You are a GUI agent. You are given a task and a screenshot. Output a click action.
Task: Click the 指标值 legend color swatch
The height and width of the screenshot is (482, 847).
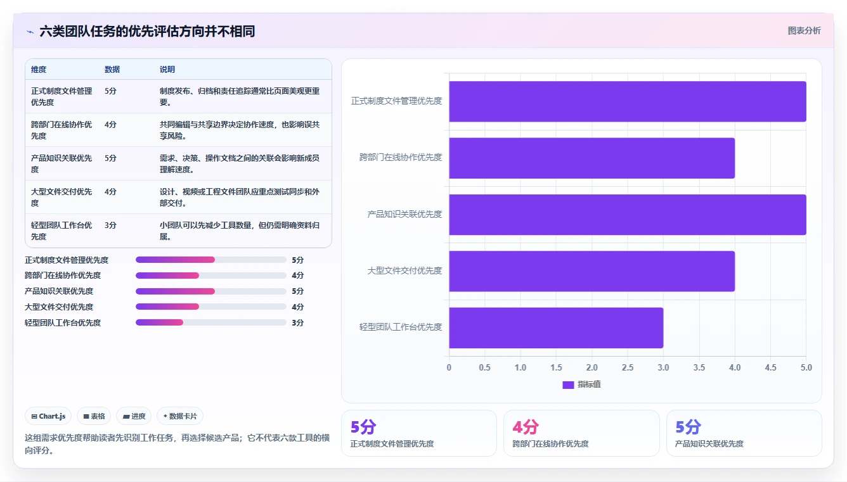coord(568,384)
